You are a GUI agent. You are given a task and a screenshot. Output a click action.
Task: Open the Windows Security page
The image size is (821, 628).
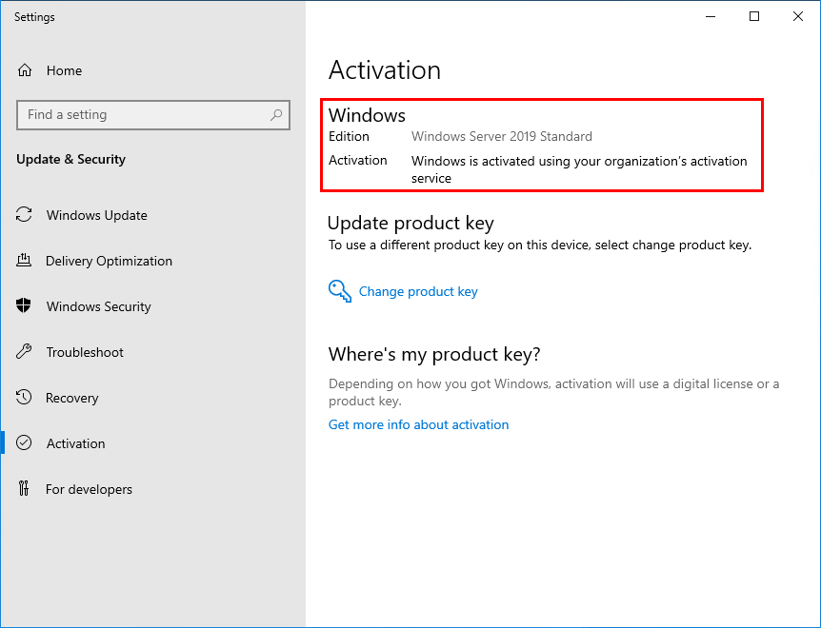pos(98,306)
